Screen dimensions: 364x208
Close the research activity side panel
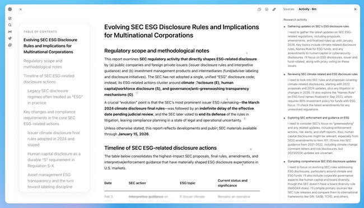(355, 10)
